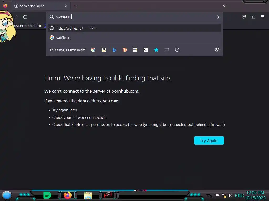The height and width of the screenshot is (201, 269).
Task: Click the Go arrow in address bar
Action: point(217,17)
